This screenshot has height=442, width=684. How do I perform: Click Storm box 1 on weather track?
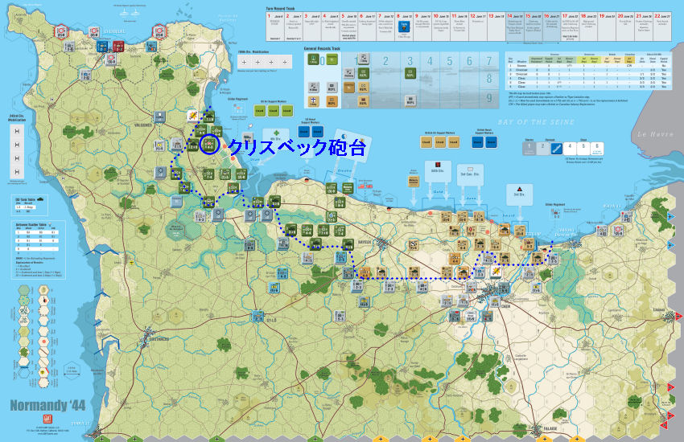click(529, 149)
